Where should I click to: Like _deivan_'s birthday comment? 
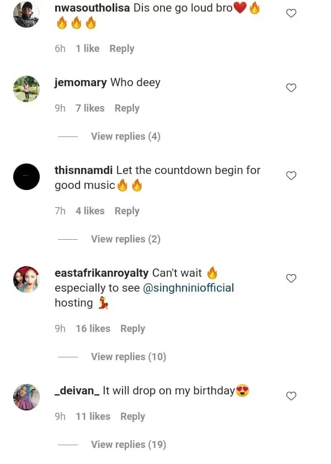291,396
